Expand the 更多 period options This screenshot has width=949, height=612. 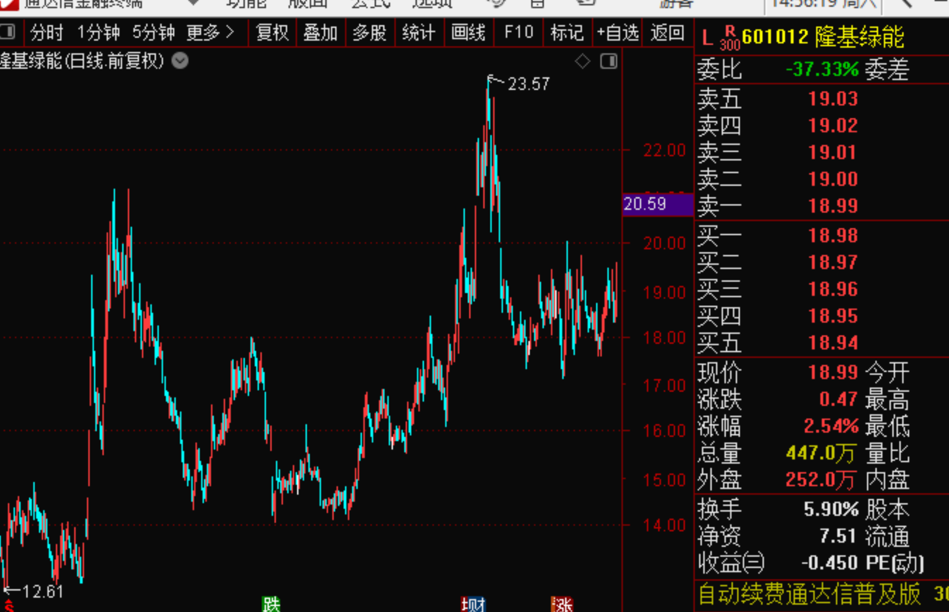pyautogui.click(x=210, y=33)
